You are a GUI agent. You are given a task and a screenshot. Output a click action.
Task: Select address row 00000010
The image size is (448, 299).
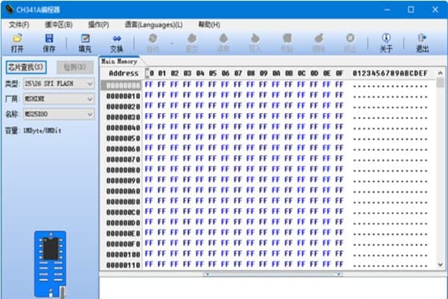[x=123, y=96]
